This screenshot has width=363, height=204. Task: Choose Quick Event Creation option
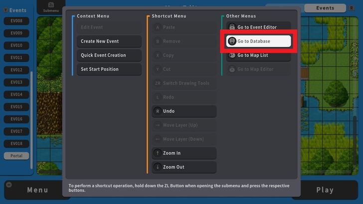coord(109,55)
